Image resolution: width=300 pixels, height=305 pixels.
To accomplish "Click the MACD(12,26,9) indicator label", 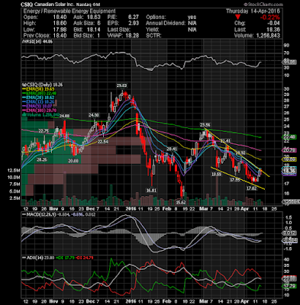I will 38,214.
